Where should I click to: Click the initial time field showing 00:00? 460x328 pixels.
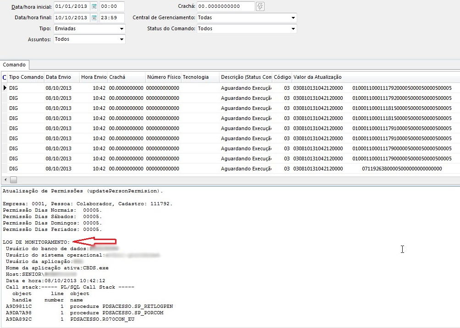pyautogui.click(x=112, y=7)
